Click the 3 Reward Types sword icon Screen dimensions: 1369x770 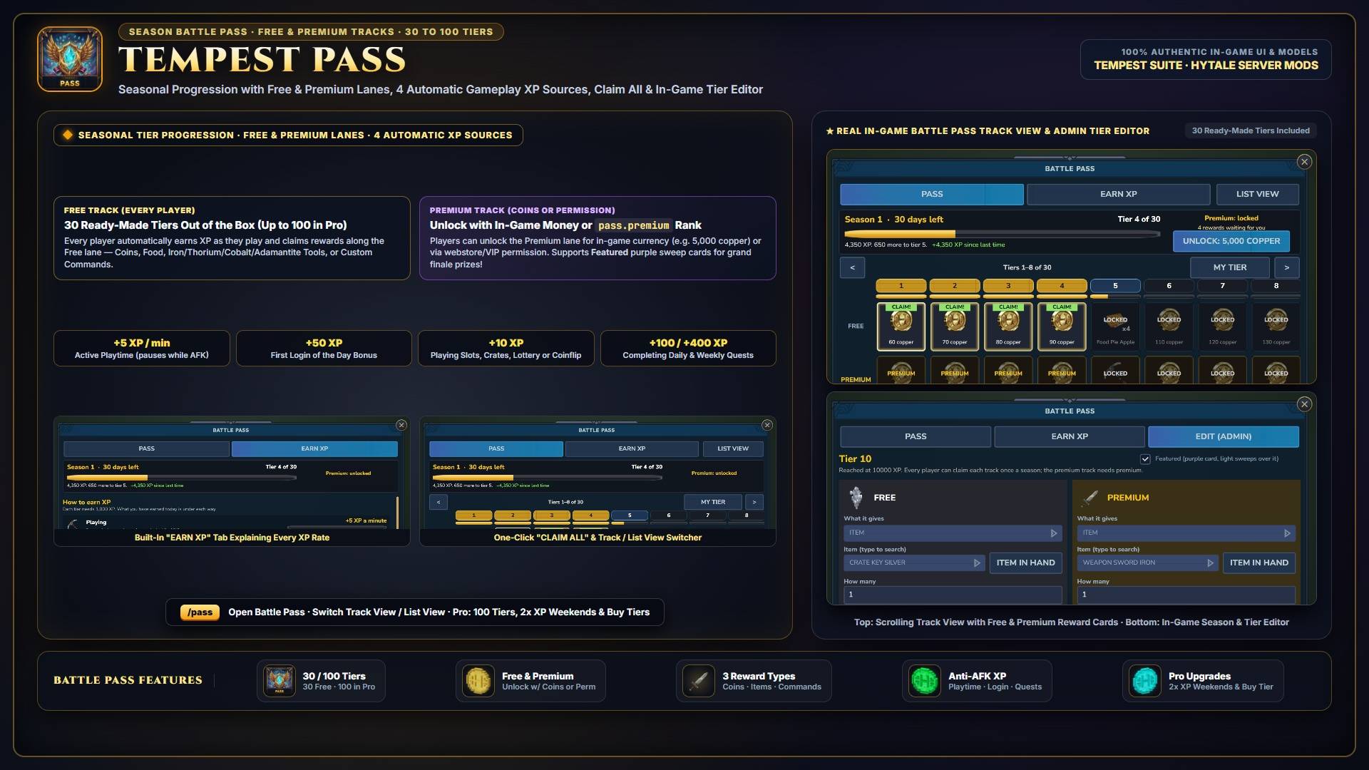click(x=699, y=681)
